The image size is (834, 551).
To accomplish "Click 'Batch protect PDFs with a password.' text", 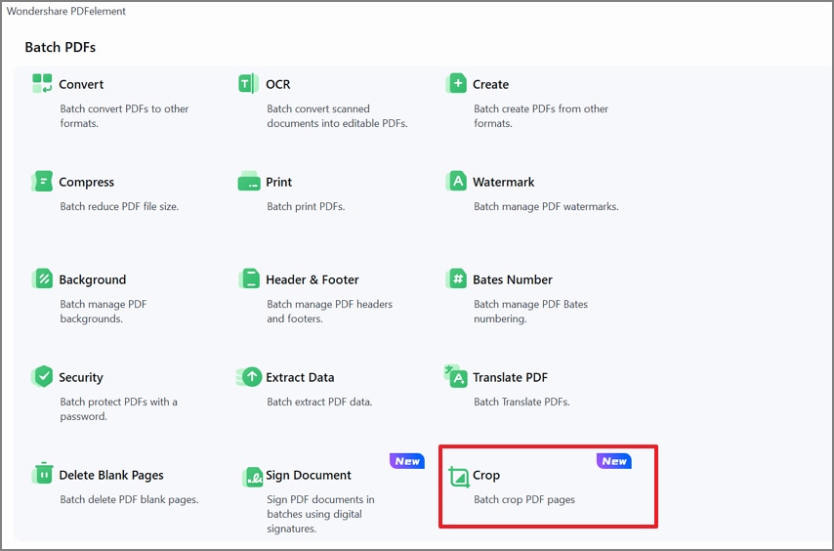I will pyautogui.click(x=118, y=409).
